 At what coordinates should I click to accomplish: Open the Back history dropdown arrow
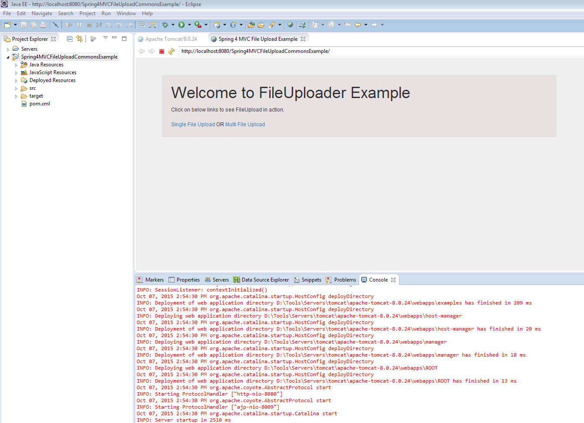pos(366,25)
